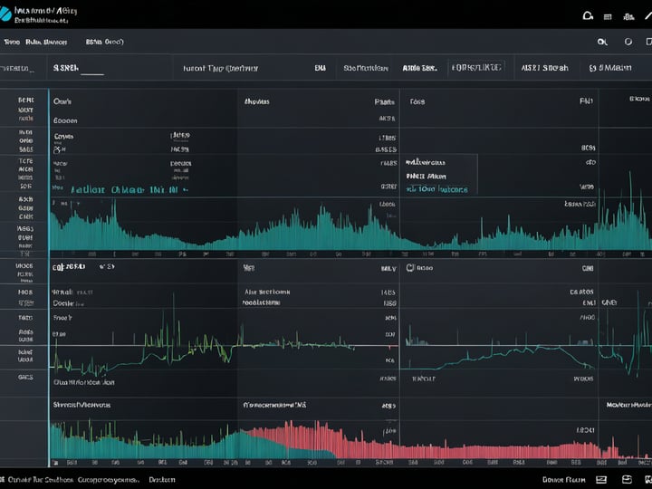652x489 pixels.
Task: Click the text label at bottom-right status bar
Action: click(x=564, y=480)
